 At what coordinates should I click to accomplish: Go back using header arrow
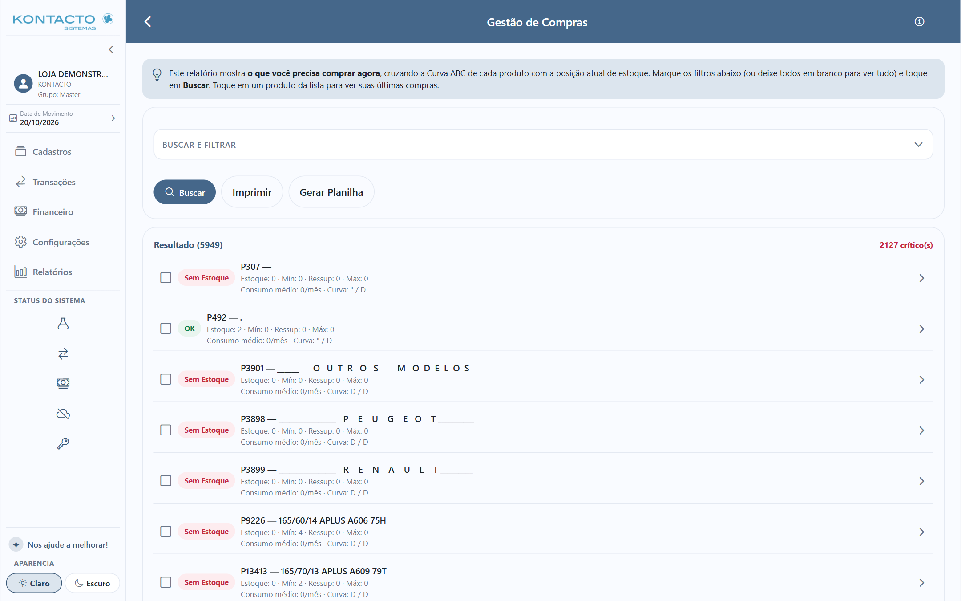point(148,22)
